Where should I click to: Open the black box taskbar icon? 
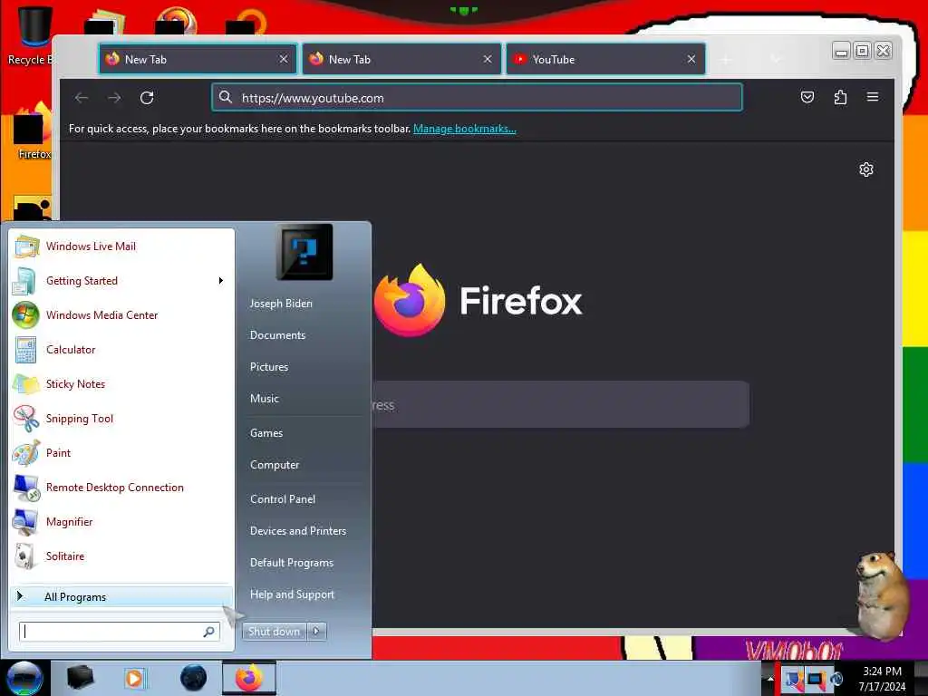click(80, 678)
